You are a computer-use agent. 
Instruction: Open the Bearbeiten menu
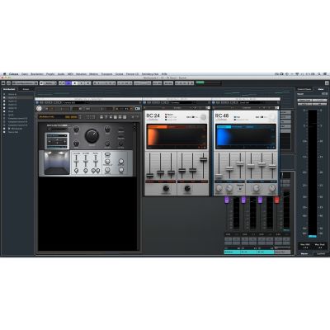pyautogui.click(x=37, y=74)
